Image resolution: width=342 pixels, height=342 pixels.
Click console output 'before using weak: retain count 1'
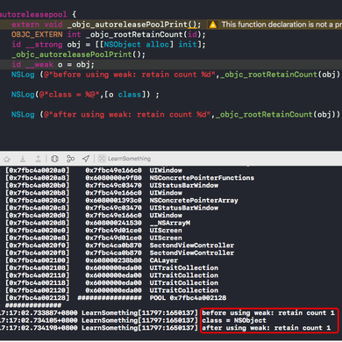(268, 313)
